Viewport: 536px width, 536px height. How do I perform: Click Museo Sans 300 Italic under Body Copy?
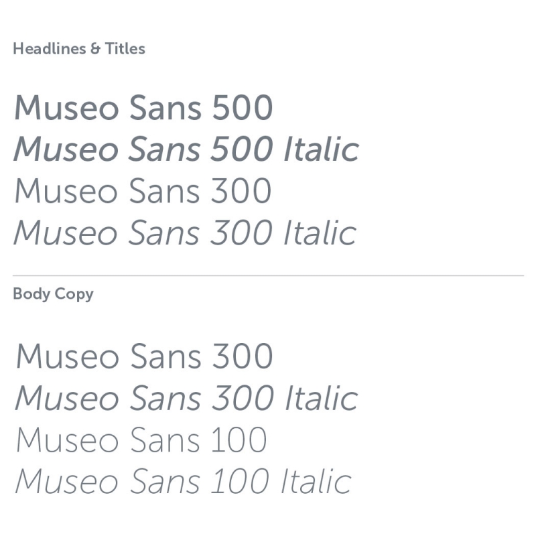tap(186, 398)
